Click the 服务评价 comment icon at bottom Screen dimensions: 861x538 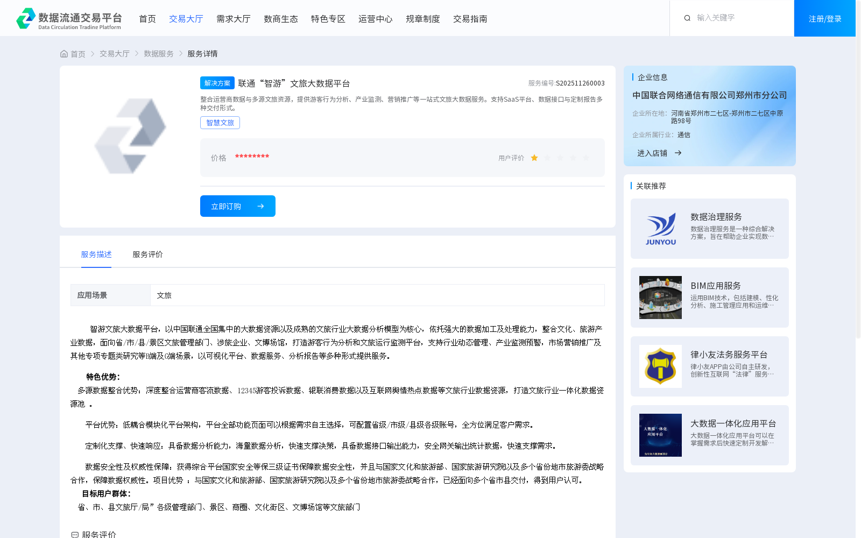pos(75,535)
